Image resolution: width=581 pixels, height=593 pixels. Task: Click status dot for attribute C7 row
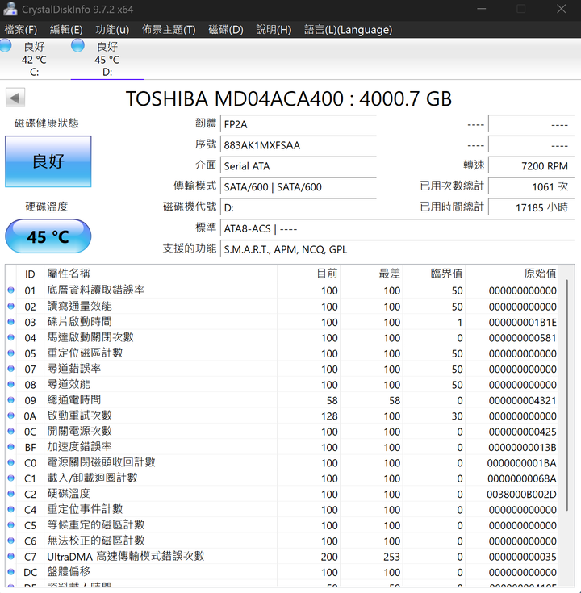tap(11, 557)
